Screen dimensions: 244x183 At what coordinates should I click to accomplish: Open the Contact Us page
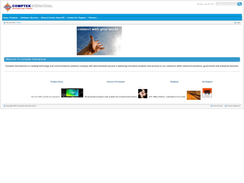[x=72, y=18]
